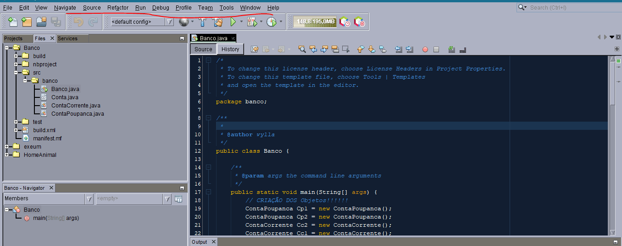Clean and Build with hammer-broom icon
The height and width of the screenshot is (246, 622).
click(x=217, y=21)
